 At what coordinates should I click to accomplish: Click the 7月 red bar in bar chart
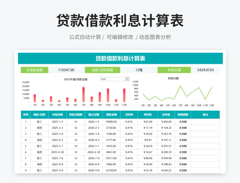click(83, 94)
